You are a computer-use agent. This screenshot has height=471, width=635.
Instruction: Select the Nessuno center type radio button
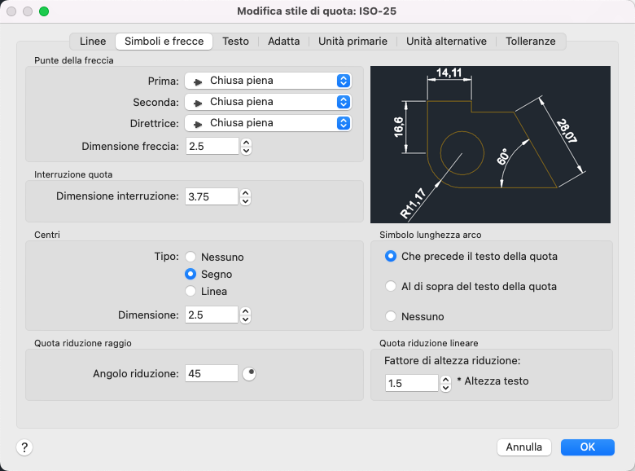pyautogui.click(x=190, y=257)
